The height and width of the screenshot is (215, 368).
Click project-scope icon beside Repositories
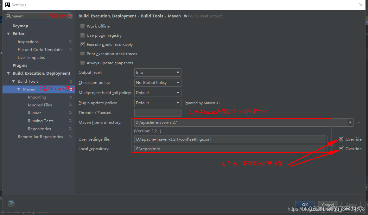70,129
